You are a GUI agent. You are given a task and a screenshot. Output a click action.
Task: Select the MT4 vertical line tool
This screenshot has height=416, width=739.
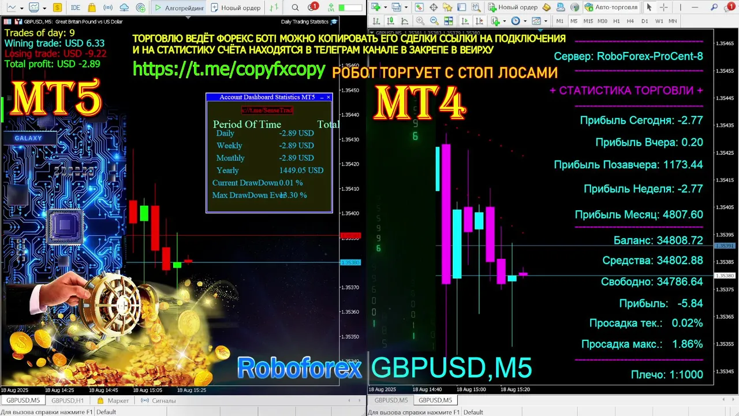point(680,7)
